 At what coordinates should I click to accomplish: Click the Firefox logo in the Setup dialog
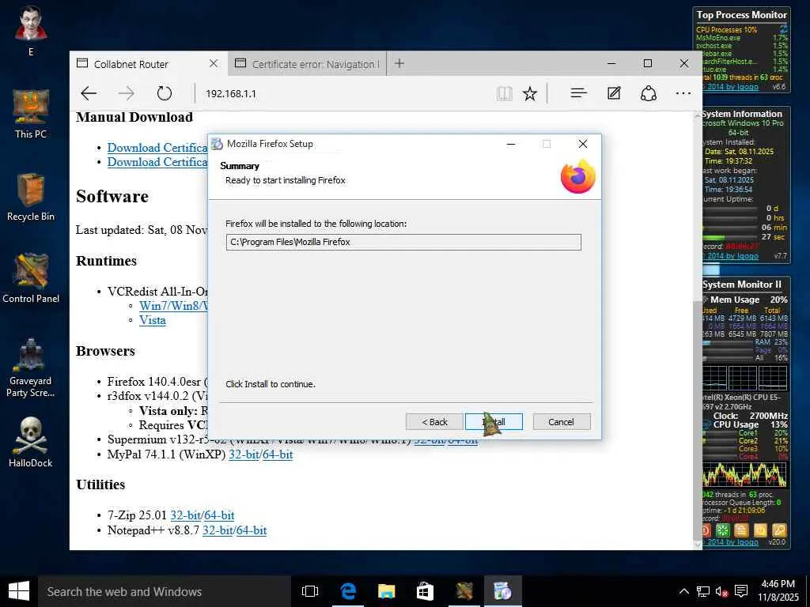point(578,176)
